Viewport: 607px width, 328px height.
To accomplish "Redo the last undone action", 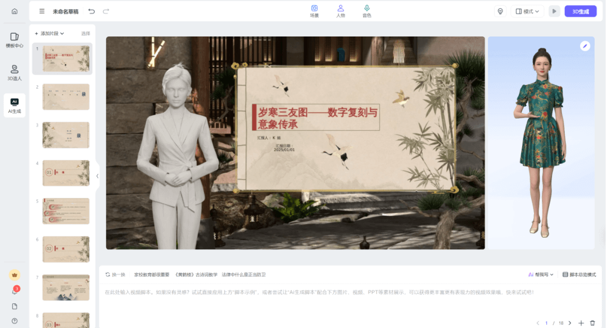I will point(106,11).
